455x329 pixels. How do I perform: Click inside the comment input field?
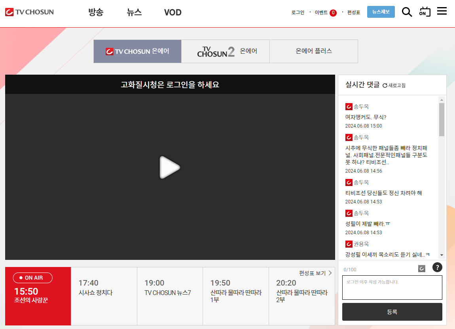point(392,288)
